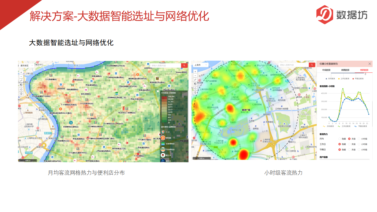Image resolution: width=377 pixels, height=212 pixels.
Task: Select the 便利蜂(汤臣商务中心大厦店) marker
Action: tap(60, 109)
